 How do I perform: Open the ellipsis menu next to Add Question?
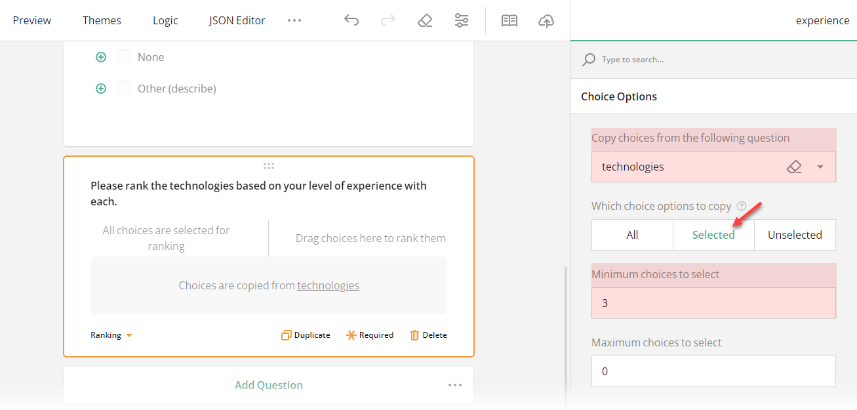(x=455, y=385)
